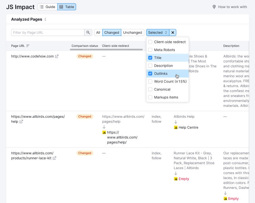The width and height of the screenshot is (255, 203).
Task: Click the info icon beside Analyzed Pages
Action: (45, 19)
